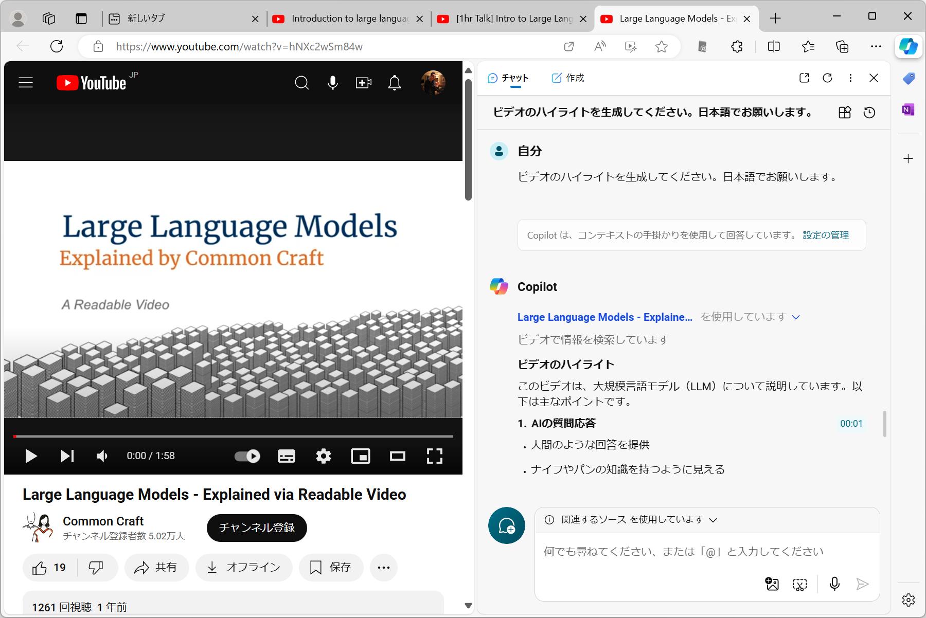Like the video with thumbs up

tap(50, 568)
